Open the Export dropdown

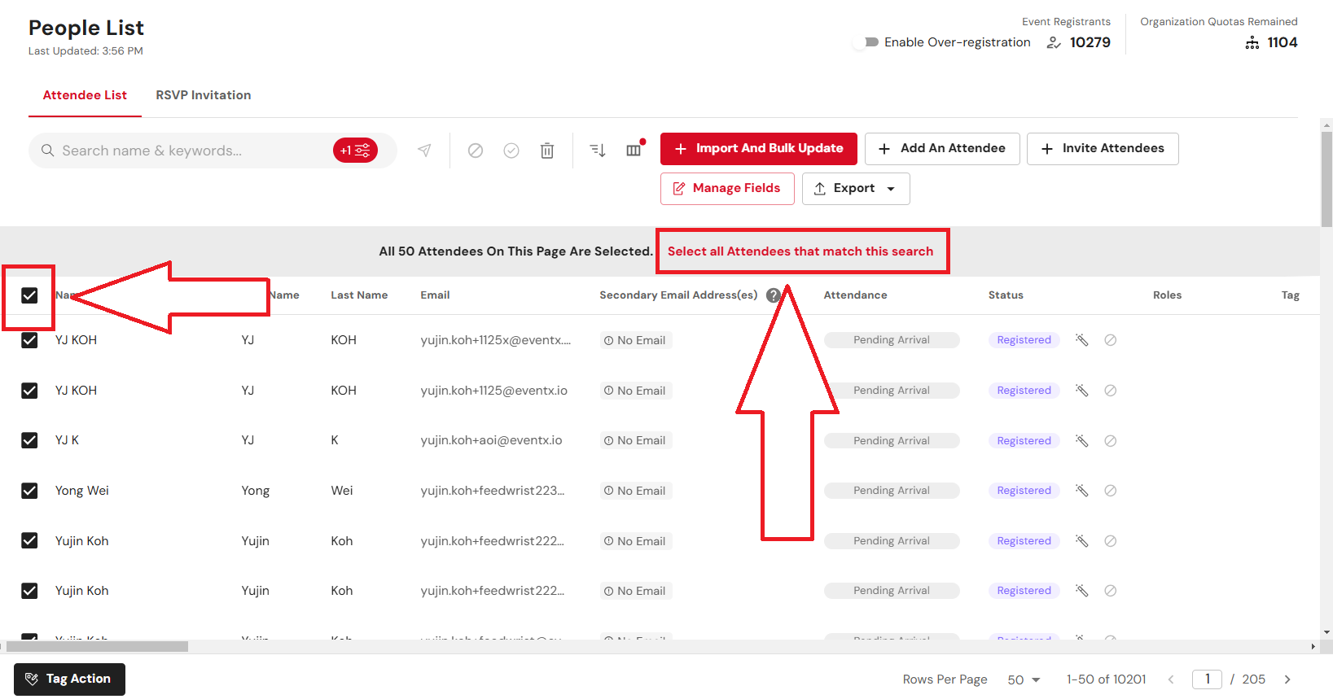click(x=856, y=189)
